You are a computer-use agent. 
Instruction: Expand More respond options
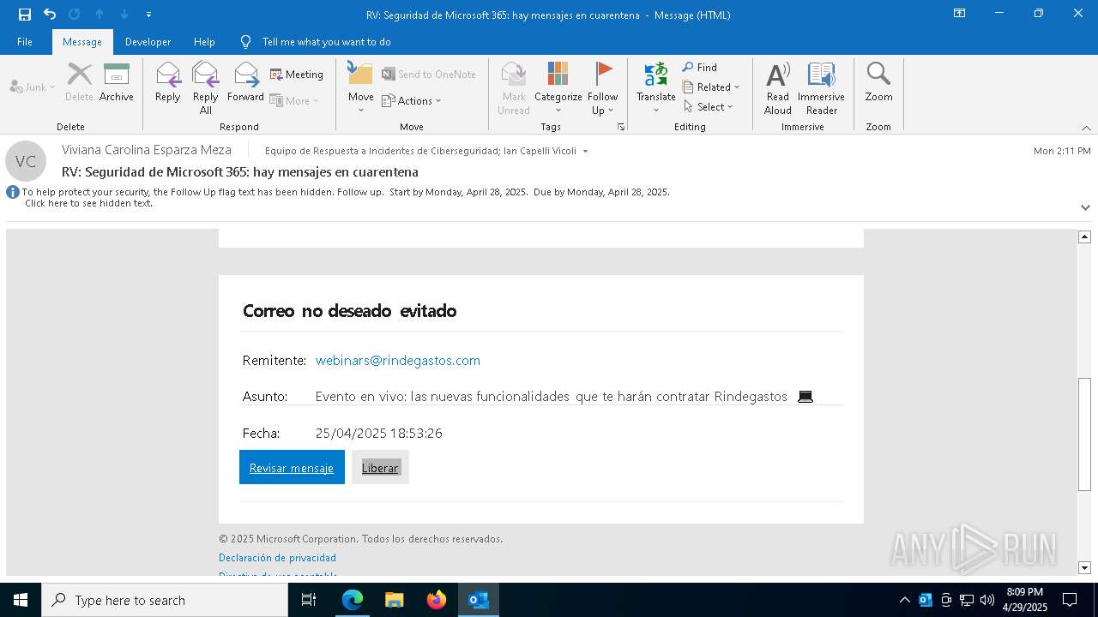tap(294, 101)
